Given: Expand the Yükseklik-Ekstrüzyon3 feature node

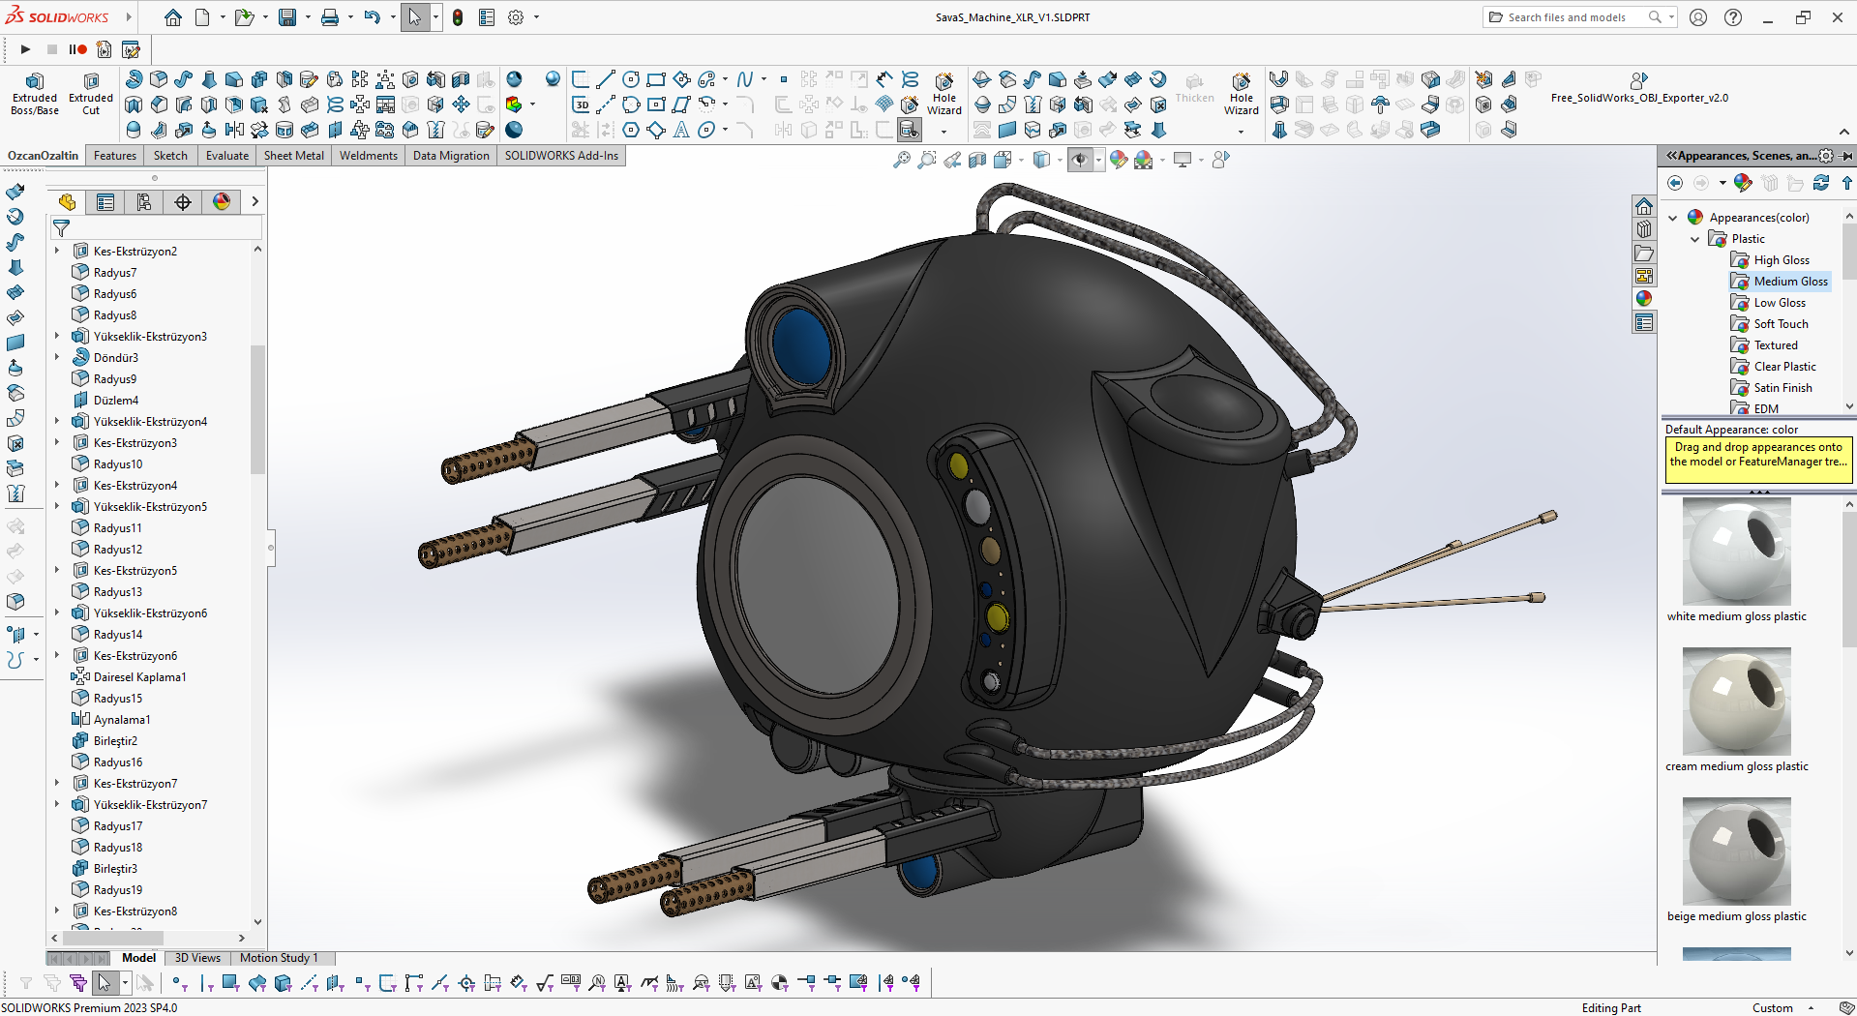Looking at the screenshot, I should [57, 336].
